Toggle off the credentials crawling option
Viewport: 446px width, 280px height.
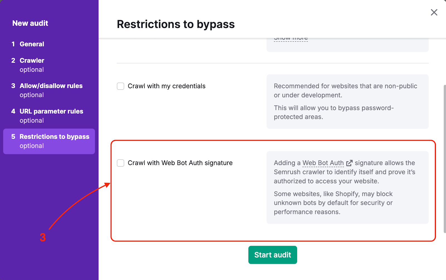(x=120, y=86)
